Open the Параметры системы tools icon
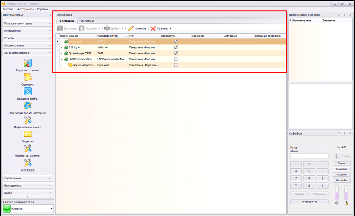 coord(28,148)
